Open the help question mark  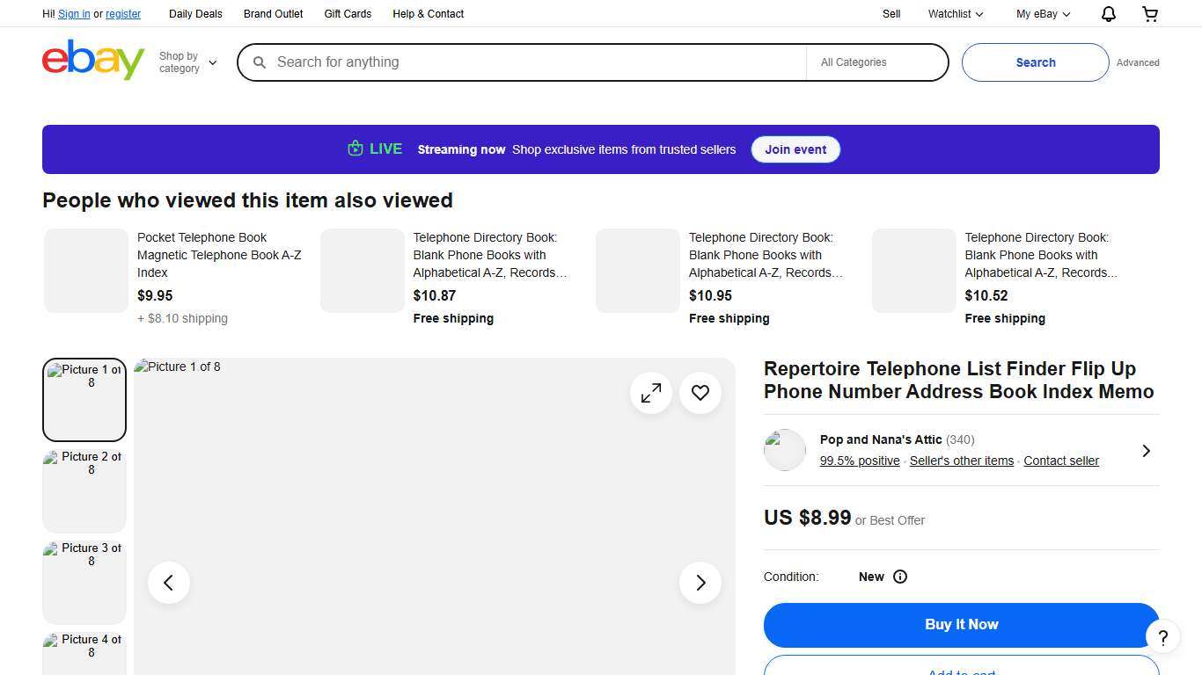[x=1162, y=636]
